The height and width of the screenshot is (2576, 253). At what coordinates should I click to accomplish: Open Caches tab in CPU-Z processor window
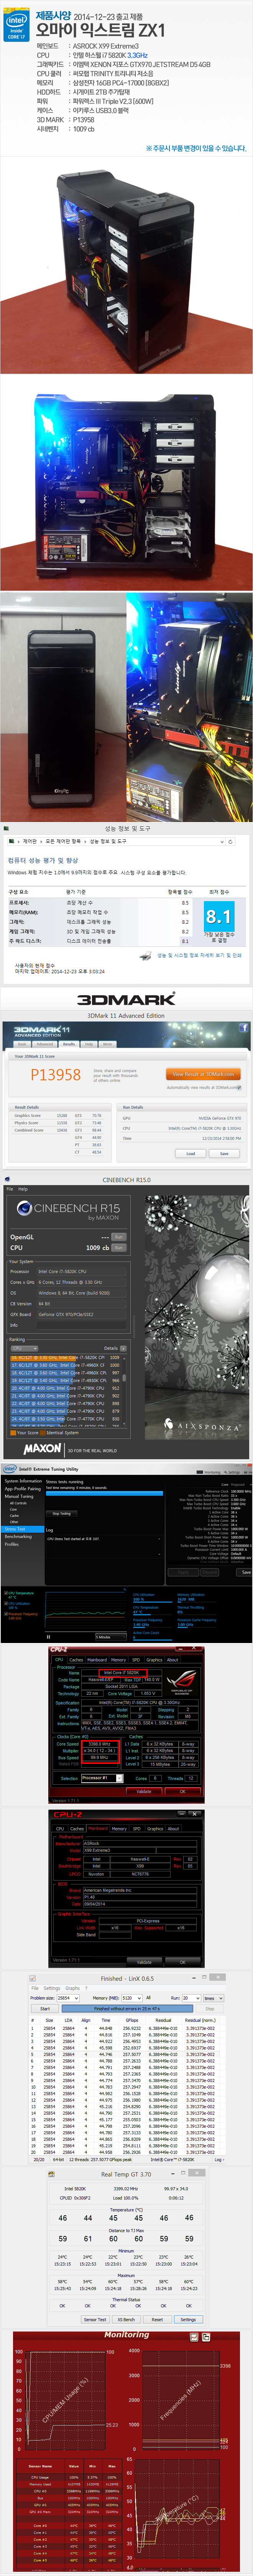(76, 1659)
